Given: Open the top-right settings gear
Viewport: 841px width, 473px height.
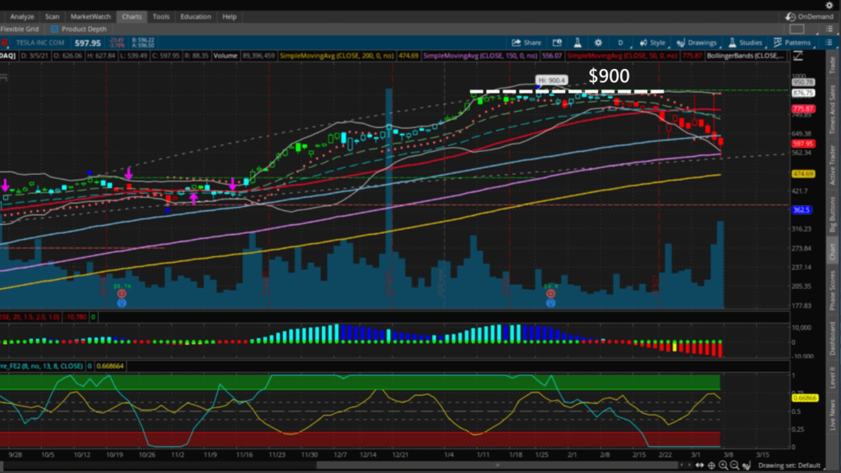Looking at the screenshot, I should click(830, 5).
